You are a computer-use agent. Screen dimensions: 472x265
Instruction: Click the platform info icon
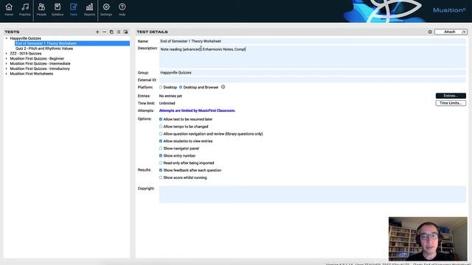point(223,87)
